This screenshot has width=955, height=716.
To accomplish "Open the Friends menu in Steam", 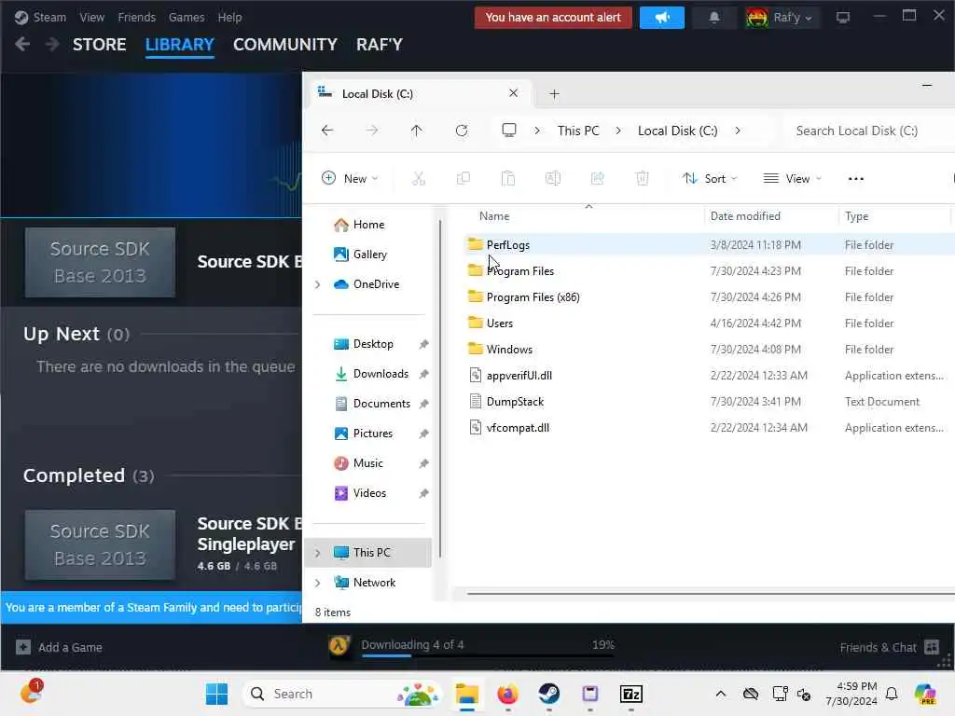I will (x=137, y=17).
